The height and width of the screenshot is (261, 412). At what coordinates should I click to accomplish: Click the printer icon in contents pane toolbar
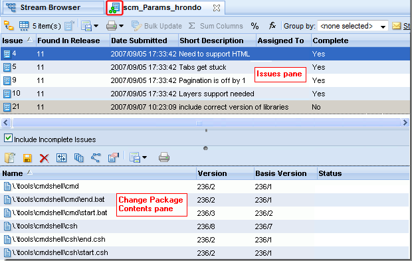[x=164, y=157]
